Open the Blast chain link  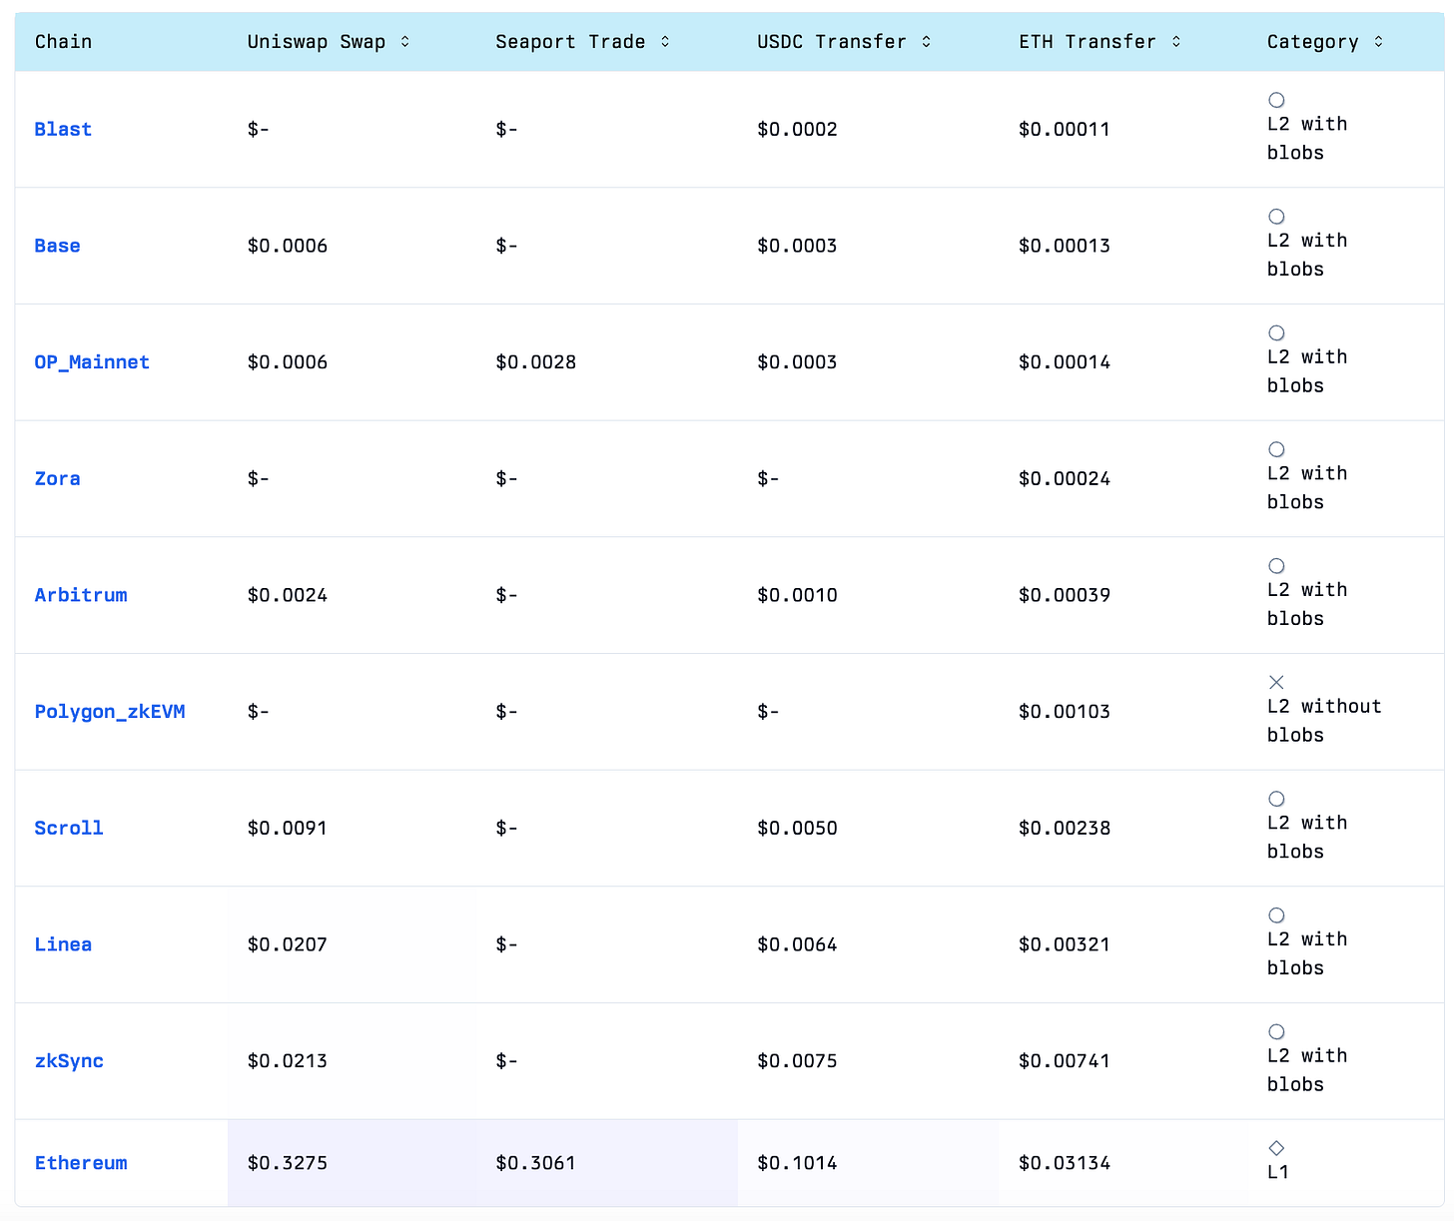[x=63, y=129]
